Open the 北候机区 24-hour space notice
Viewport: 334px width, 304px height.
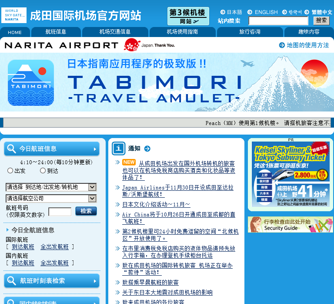[180, 235]
